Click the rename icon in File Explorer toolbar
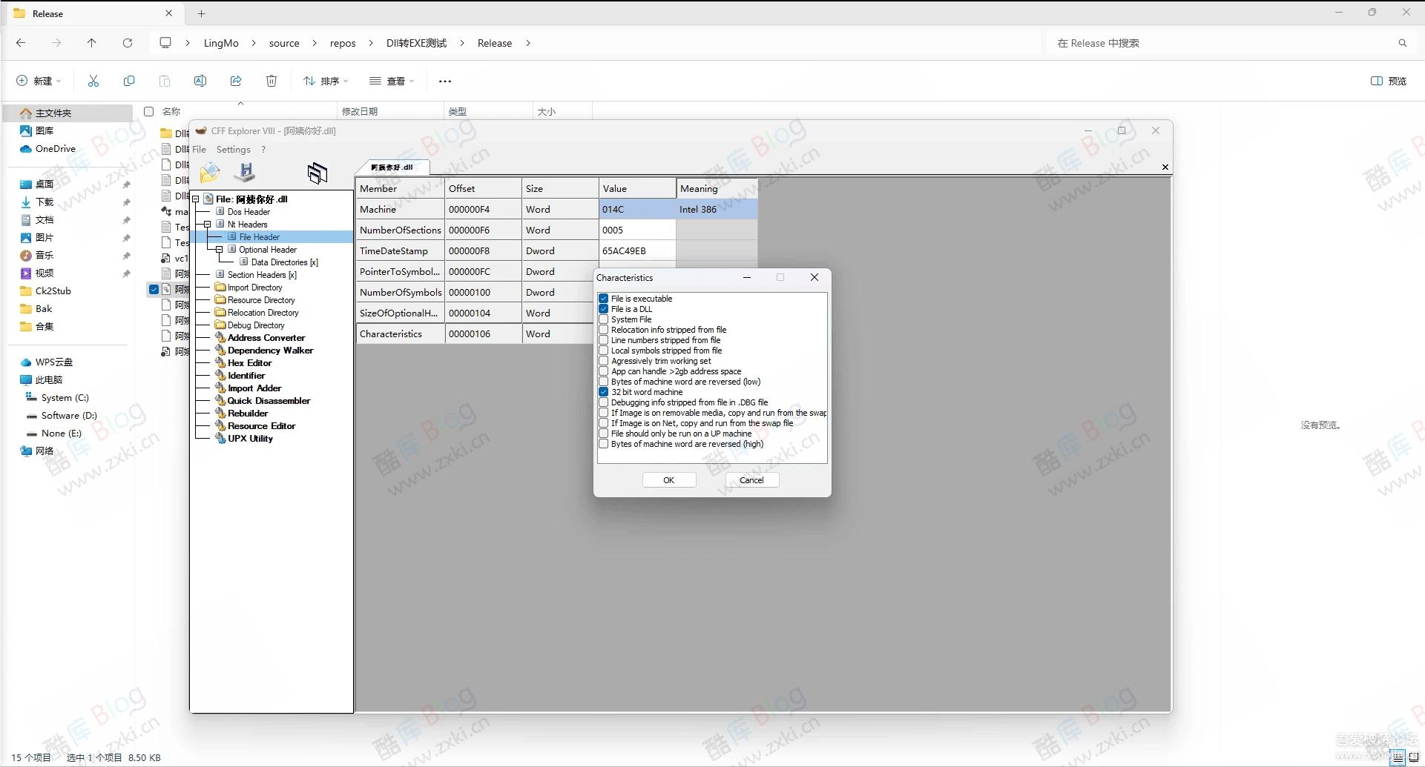The height and width of the screenshot is (767, 1425). (x=200, y=81)
